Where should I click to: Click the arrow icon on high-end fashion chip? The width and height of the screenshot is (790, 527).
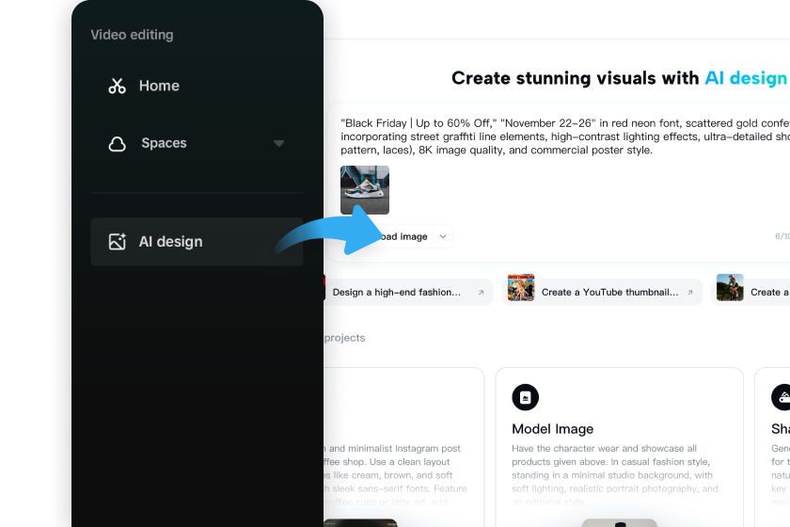click(481, 293)
